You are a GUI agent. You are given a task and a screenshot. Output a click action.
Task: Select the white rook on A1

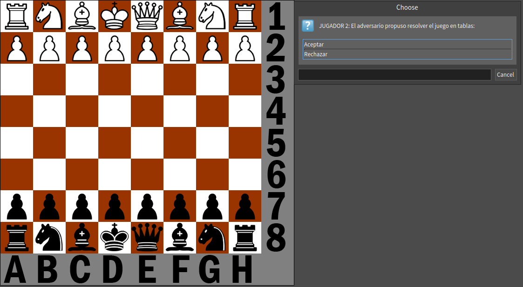tap(16, 16)
